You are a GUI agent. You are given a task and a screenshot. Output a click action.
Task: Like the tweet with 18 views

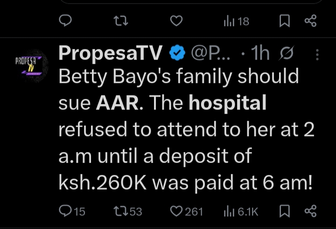click(x=176, y=21)
